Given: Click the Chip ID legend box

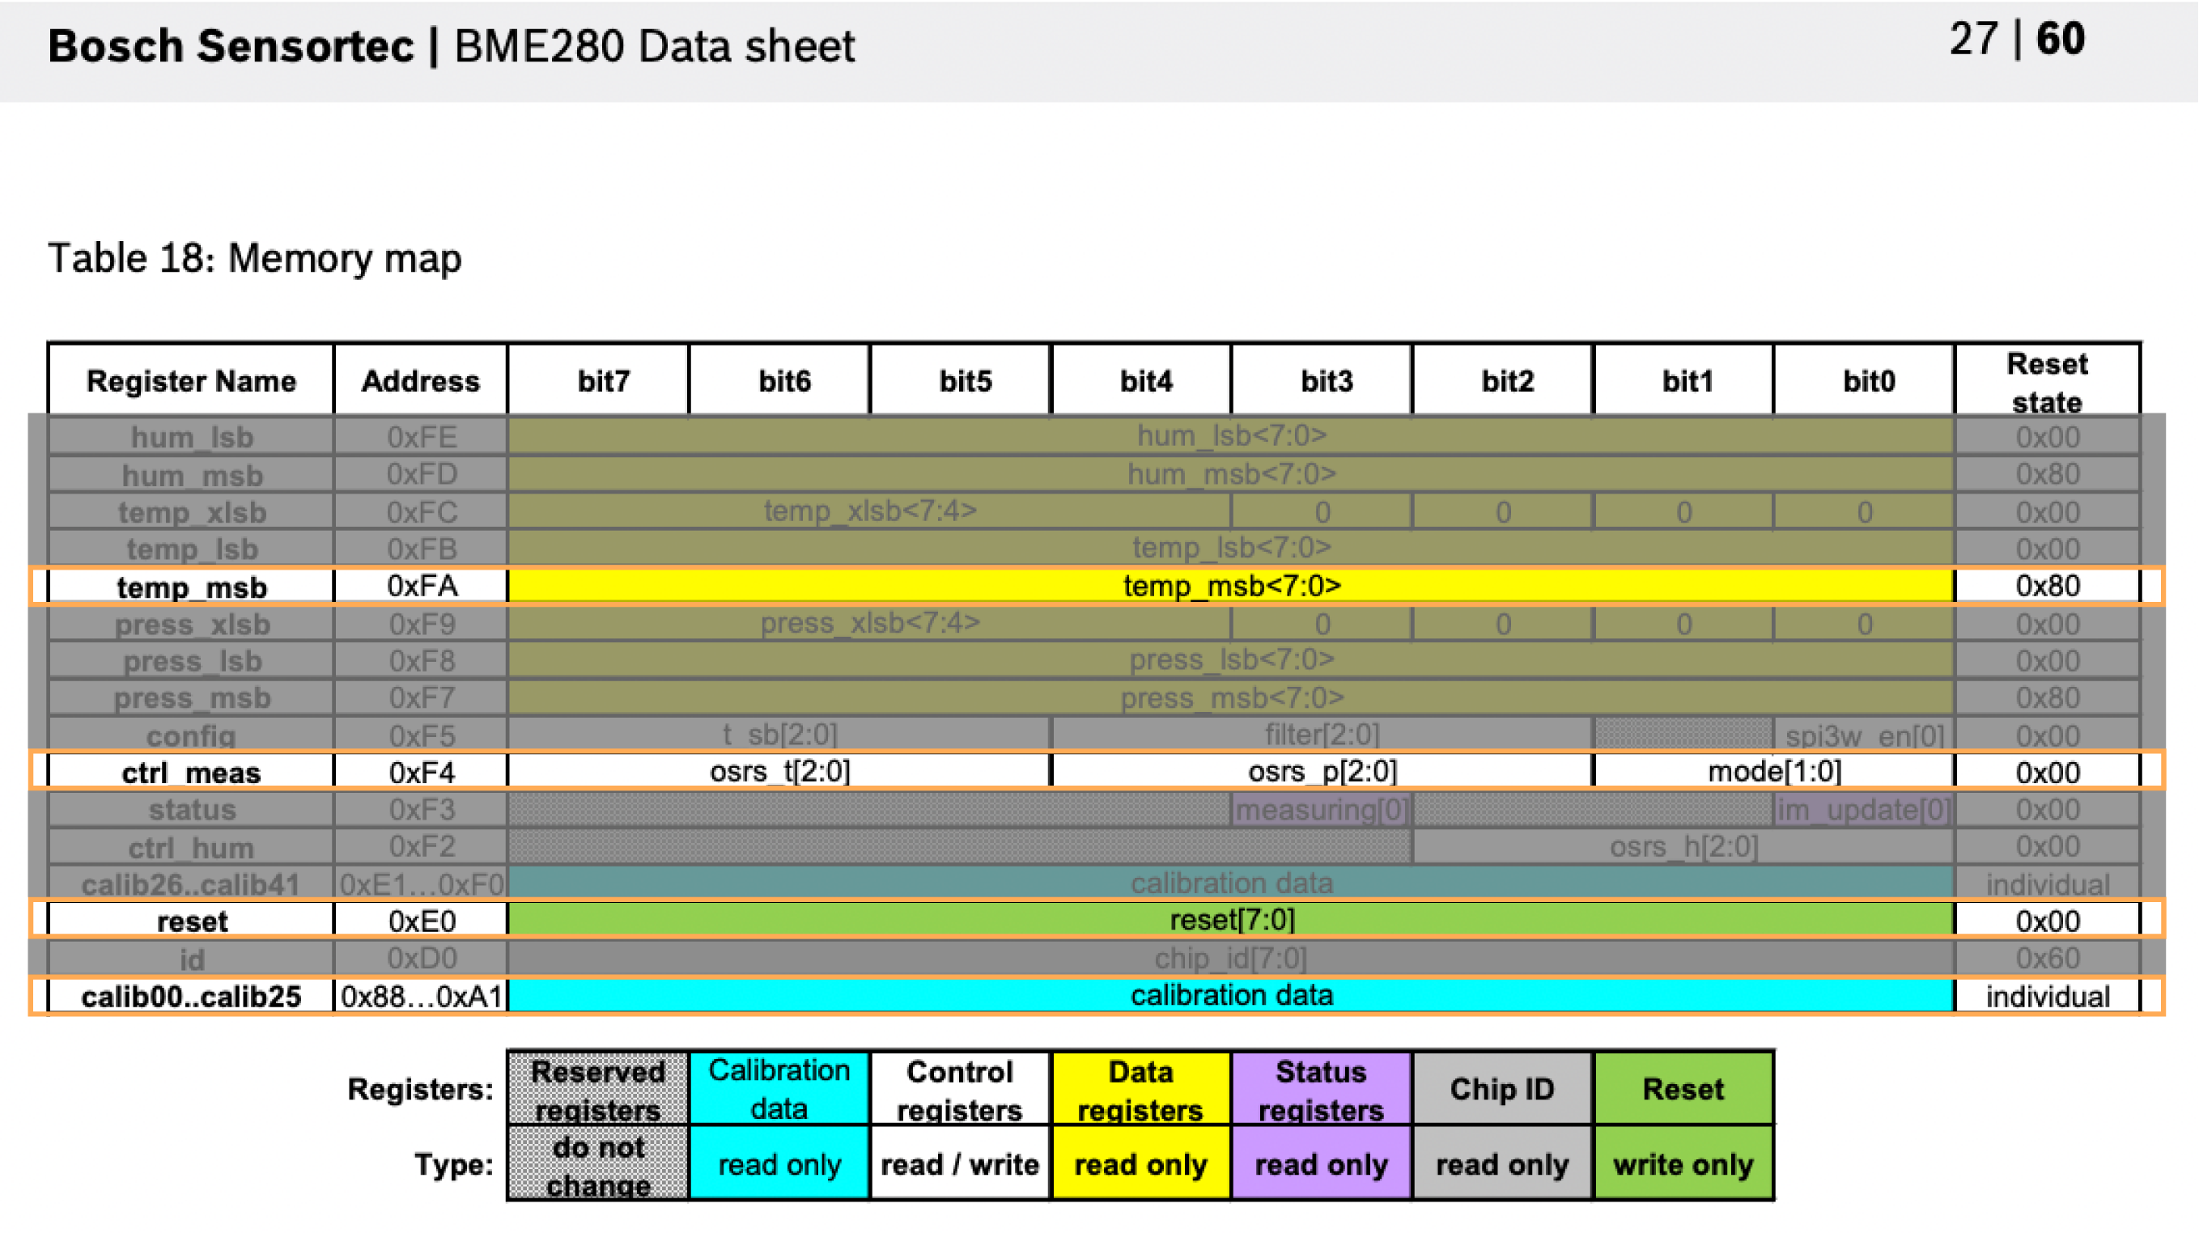Looking at the screenshot, I should (x=1501, y=1089).
